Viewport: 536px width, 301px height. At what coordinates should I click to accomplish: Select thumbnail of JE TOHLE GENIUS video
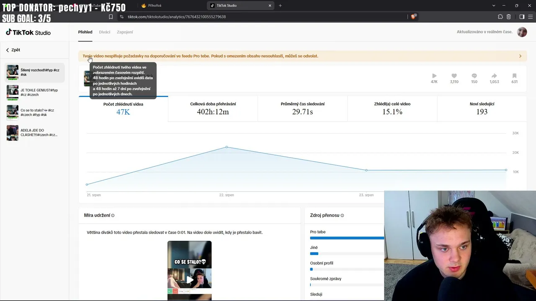13,93
